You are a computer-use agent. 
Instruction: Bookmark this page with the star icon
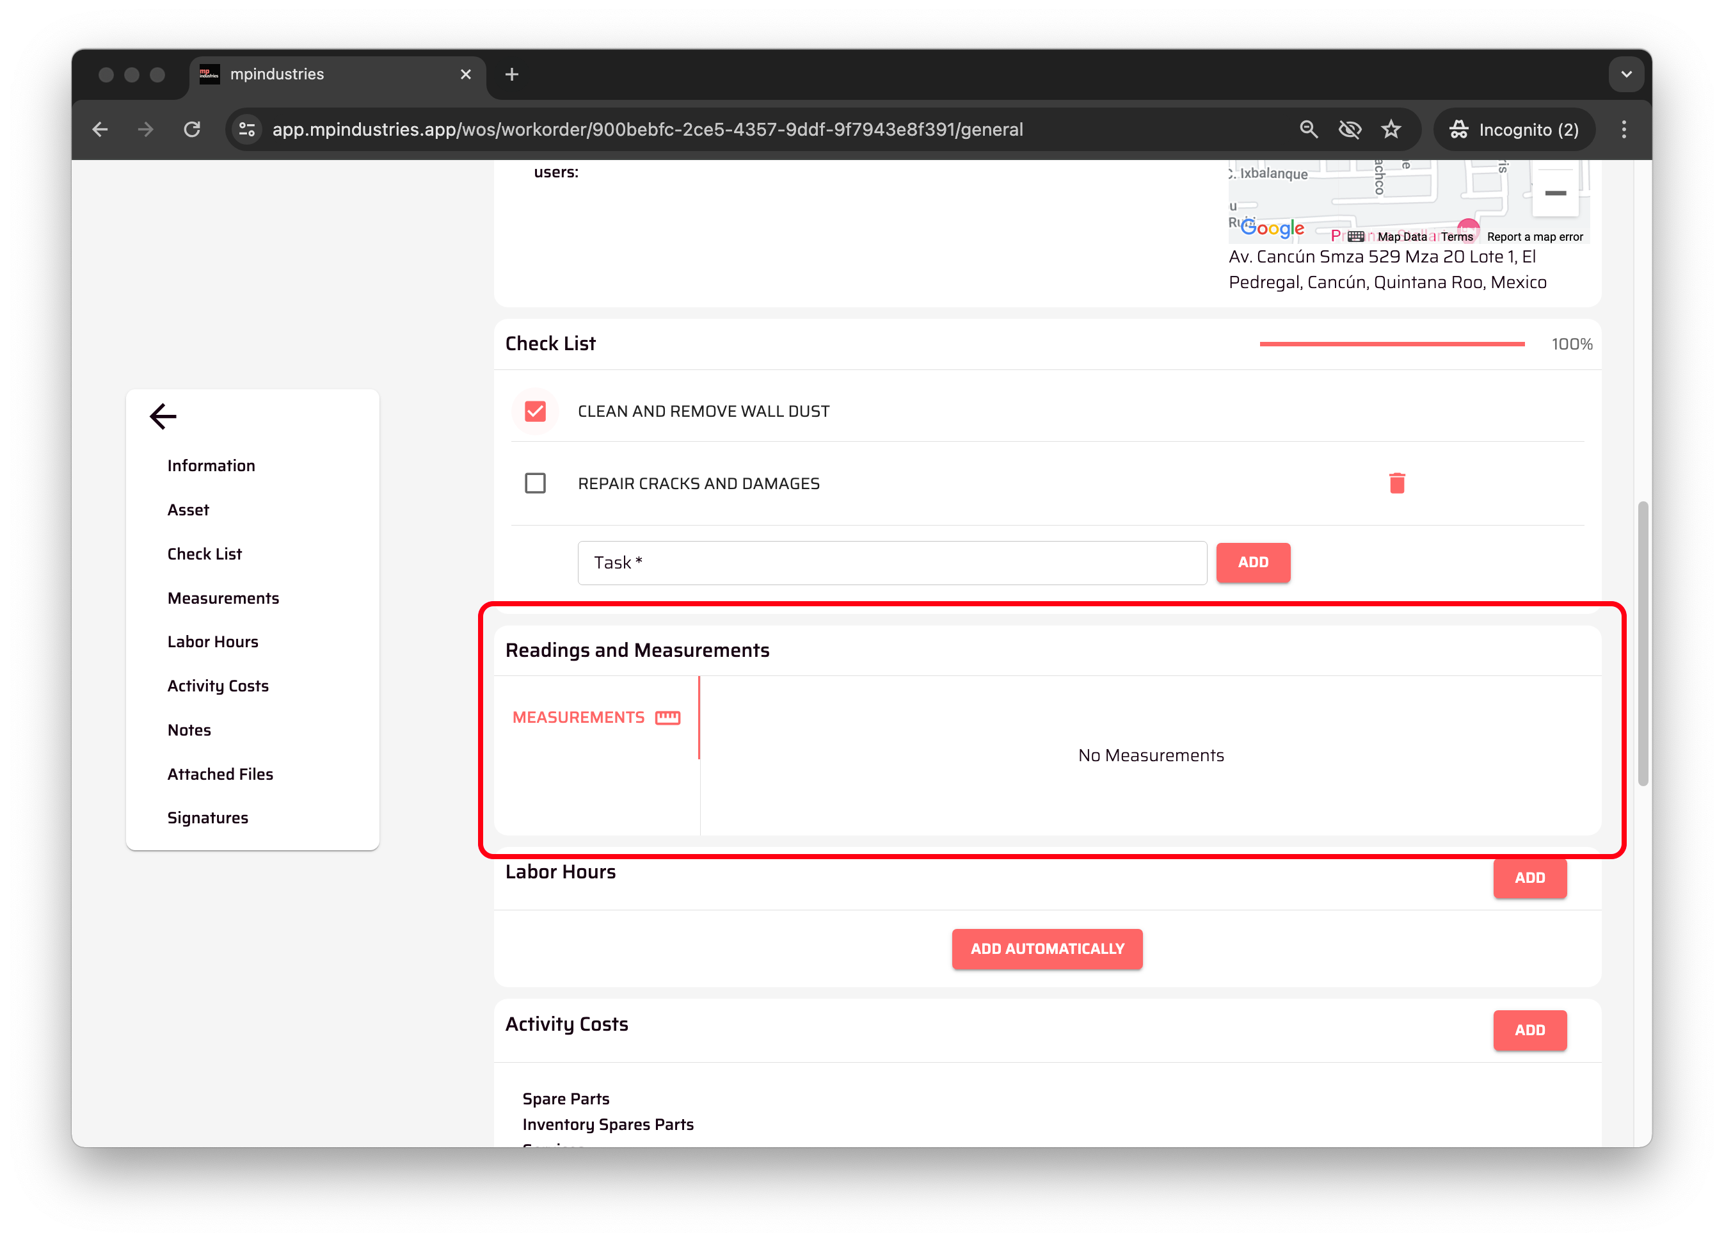[x=1391, y=129]
